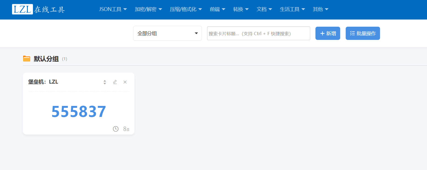The image size is (427, 170).
Task: Expand the 加密/解密 dropdown menu
Action: pos(148,9)
